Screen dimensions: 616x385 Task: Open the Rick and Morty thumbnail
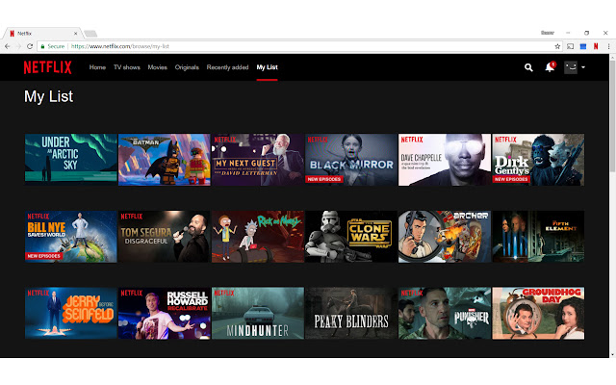(258, 237)
